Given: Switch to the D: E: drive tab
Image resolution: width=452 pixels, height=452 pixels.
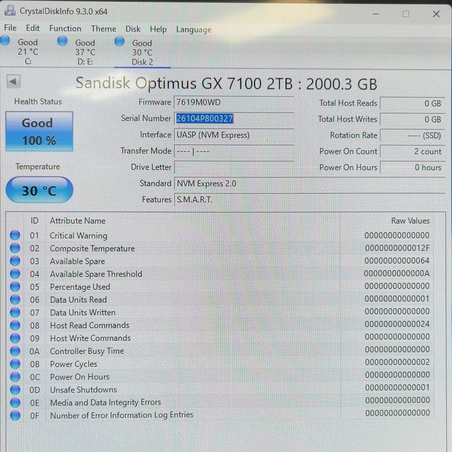Looking at the screenshot, I should (85, 52).
